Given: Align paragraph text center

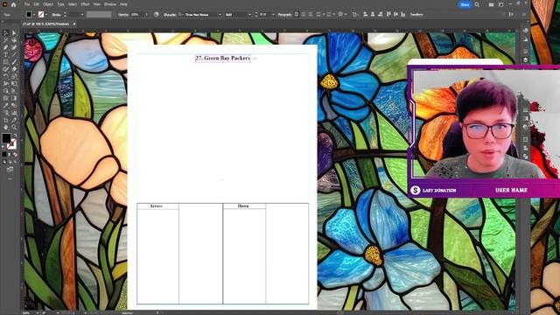Looking at the screenshot, I should click(x=304, y=15).
